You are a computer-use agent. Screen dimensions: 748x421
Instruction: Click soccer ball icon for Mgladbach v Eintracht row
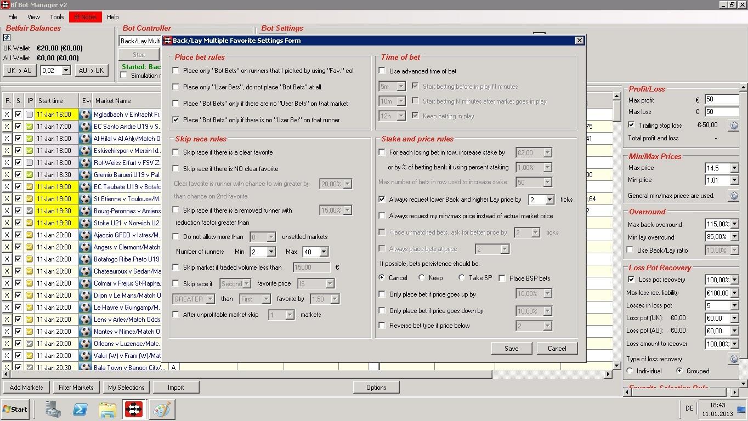point(85,115)
